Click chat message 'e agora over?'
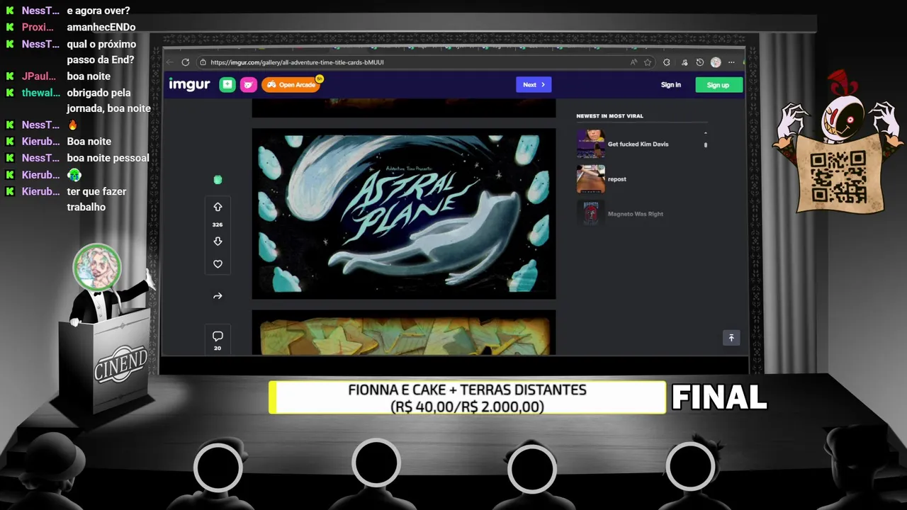Screen dimensions: 907x510 [x=98, y=11]
